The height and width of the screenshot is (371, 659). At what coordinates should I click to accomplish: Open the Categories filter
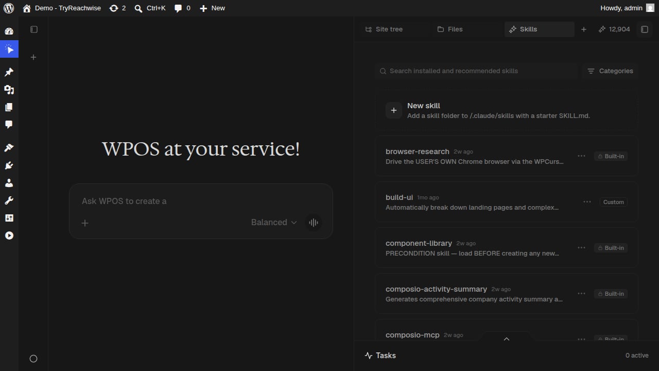click(x=610, y=71)
